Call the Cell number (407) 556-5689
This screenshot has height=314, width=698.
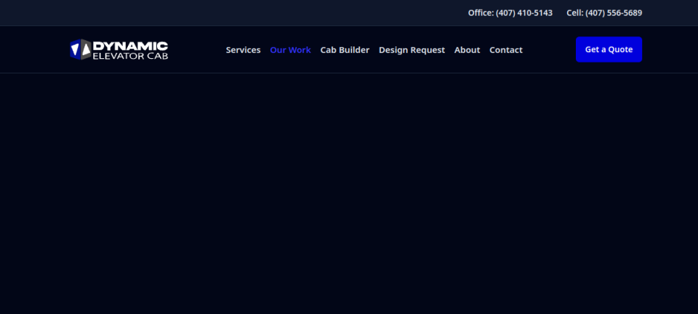[604, 13]
